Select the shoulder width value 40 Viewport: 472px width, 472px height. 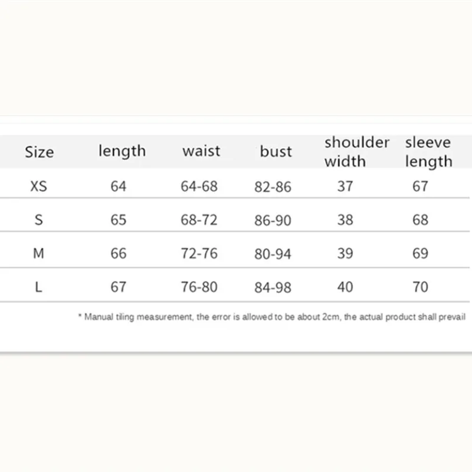(345, 287)
